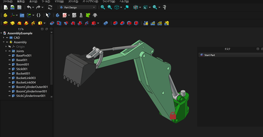The width and height of the screenshot is (263, 137).
Task: Create a new Part Design body
Action: pyautogui.click(x=58, y=15)
